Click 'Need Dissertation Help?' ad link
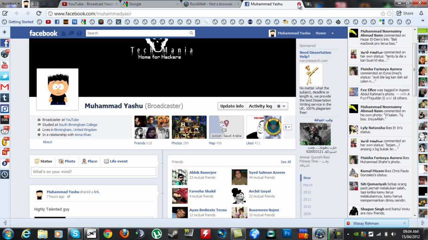 point(315,54)
